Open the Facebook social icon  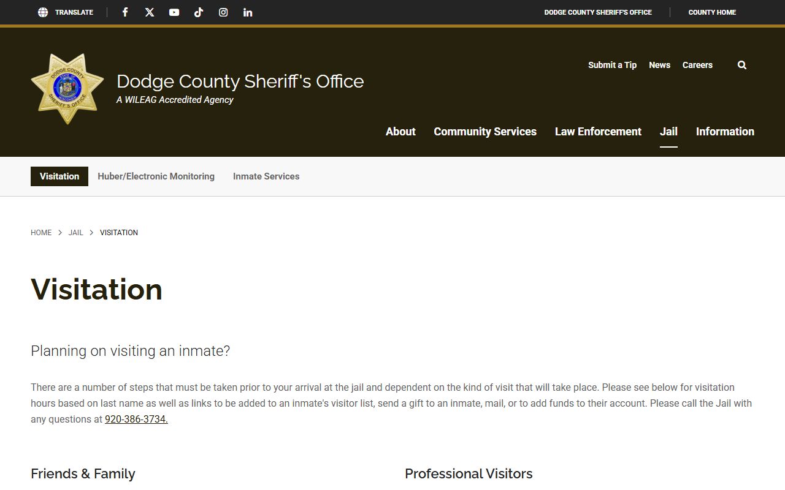125,12
